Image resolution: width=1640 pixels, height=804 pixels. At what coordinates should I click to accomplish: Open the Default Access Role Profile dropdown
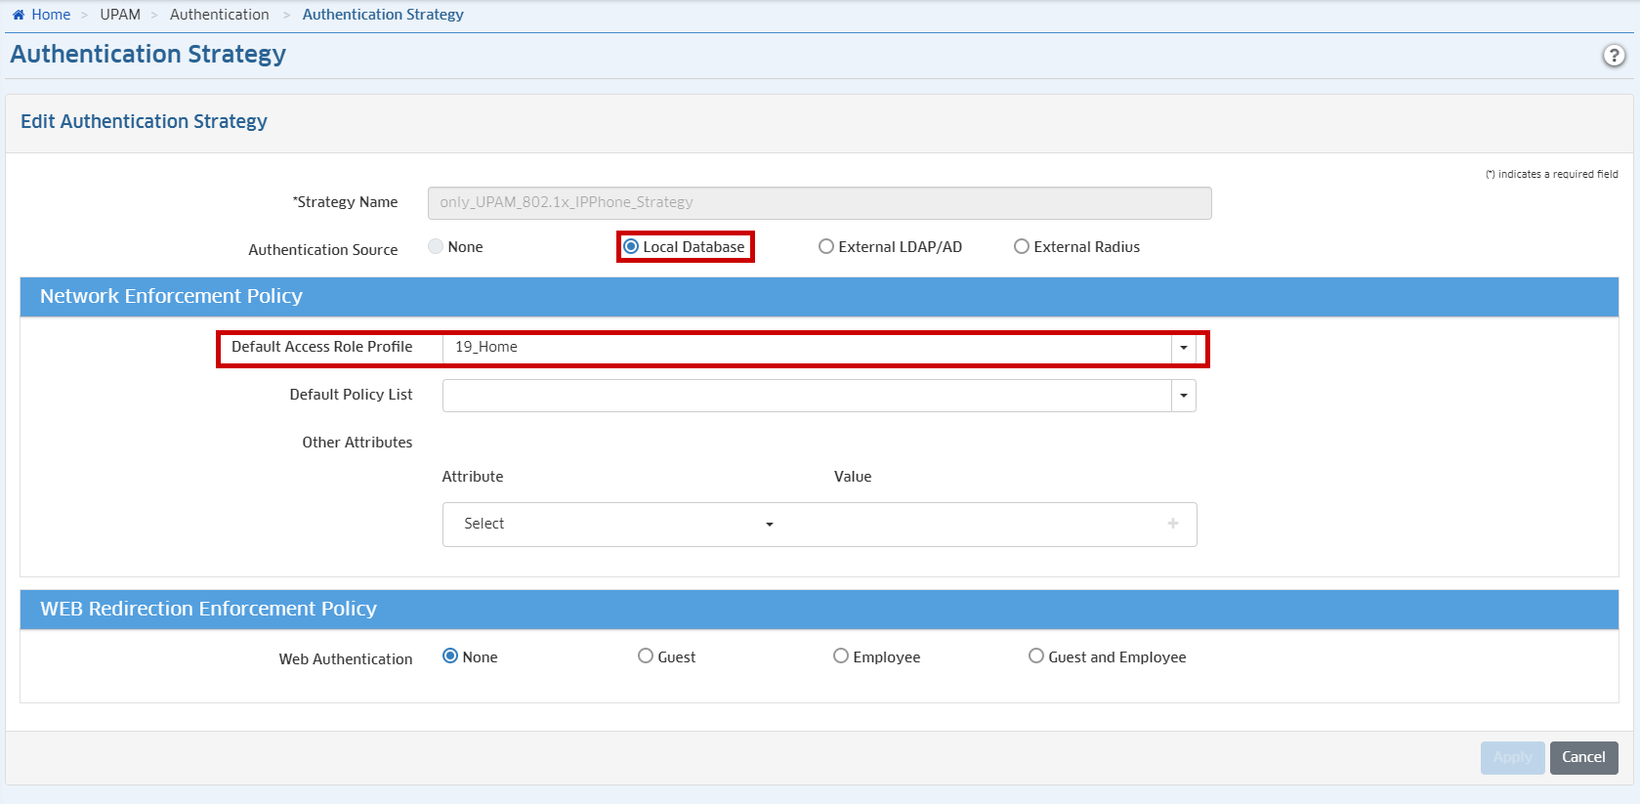point(1183,348)
